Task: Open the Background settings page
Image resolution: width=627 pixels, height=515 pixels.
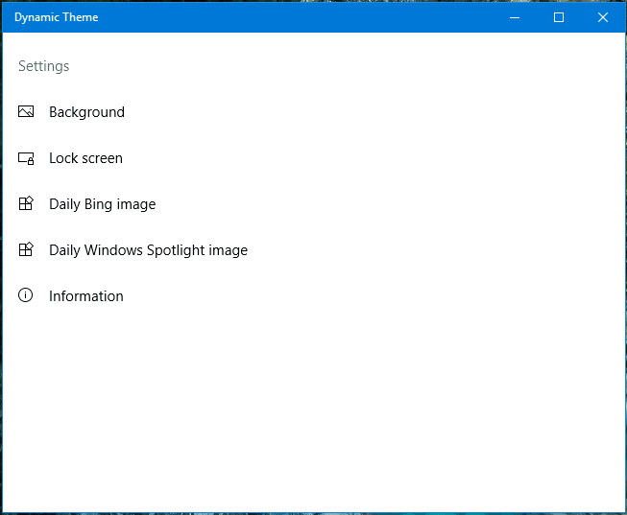Action: pyautogui.click(x=86, y=112)
